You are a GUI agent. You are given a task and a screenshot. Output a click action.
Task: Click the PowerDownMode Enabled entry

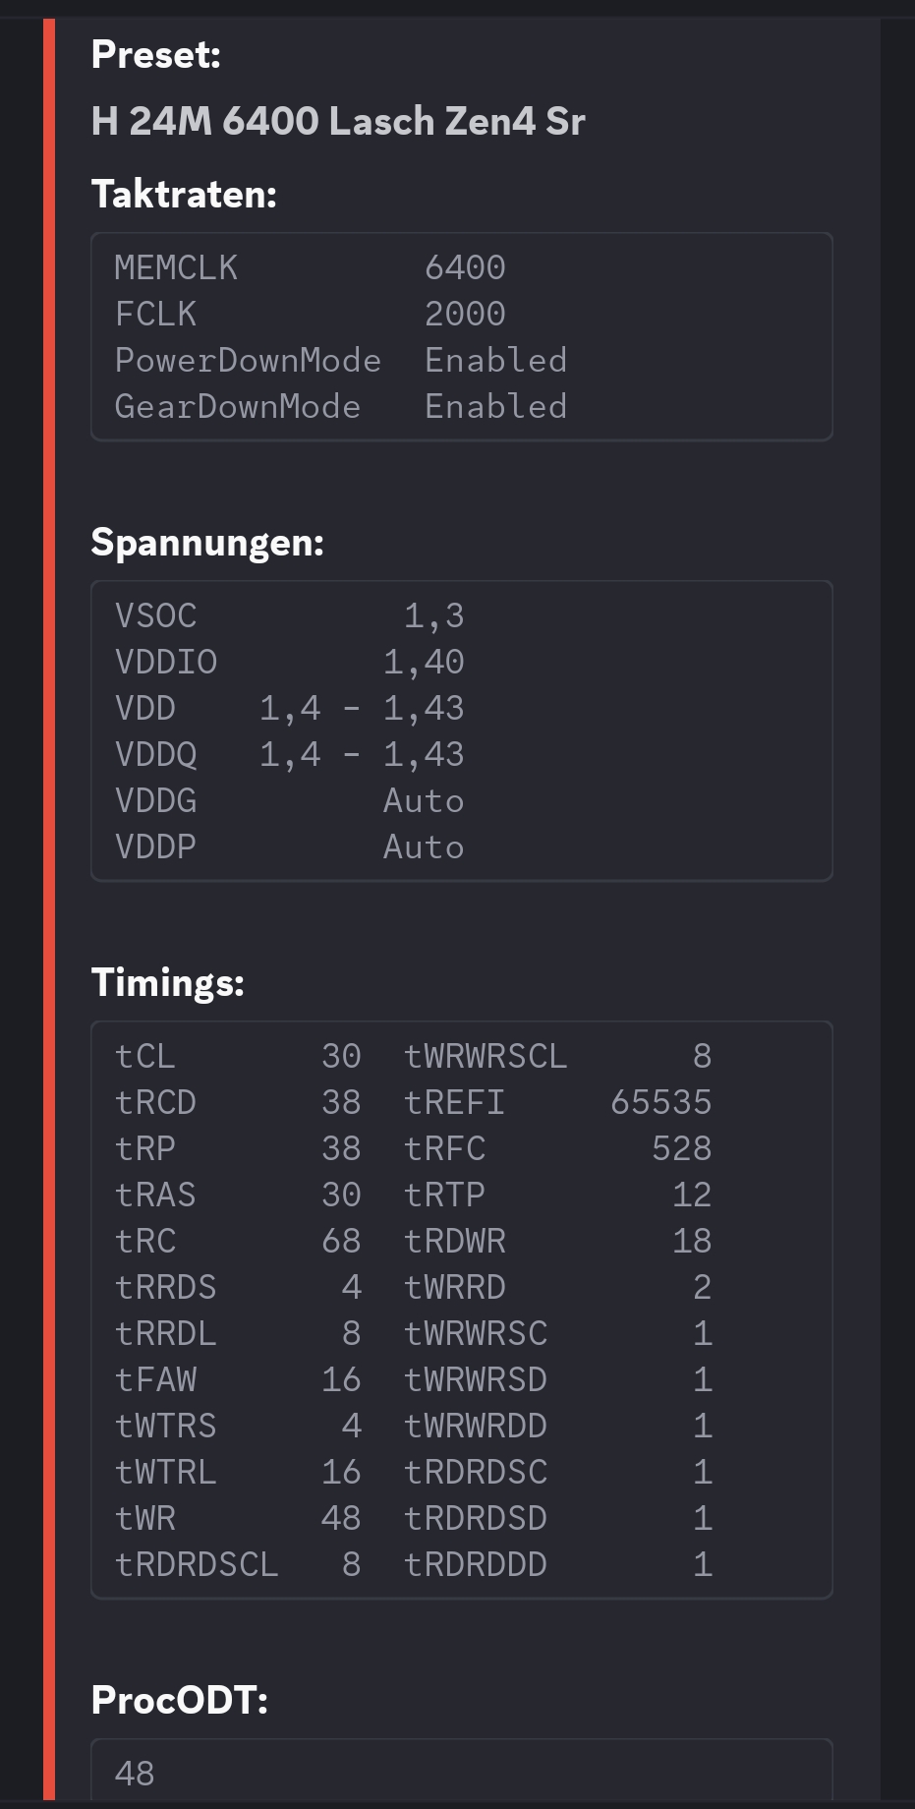click(340, 360)
